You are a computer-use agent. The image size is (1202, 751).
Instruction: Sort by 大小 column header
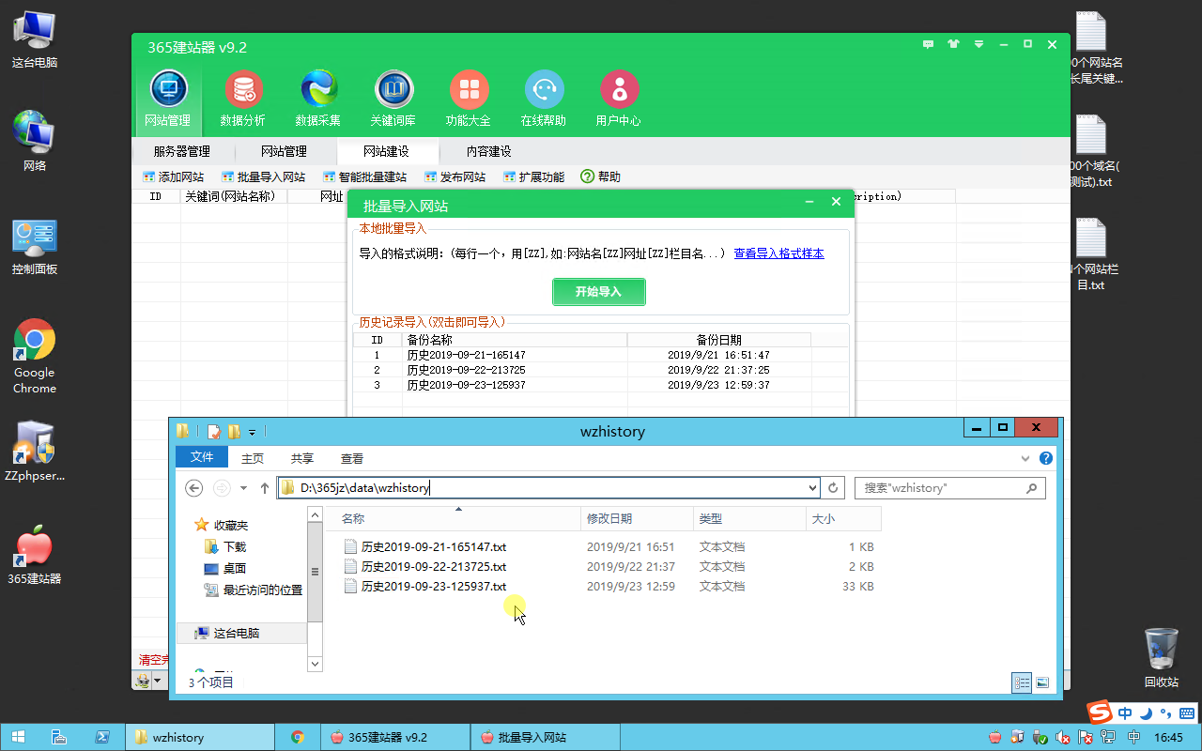(x=843, y=518)
